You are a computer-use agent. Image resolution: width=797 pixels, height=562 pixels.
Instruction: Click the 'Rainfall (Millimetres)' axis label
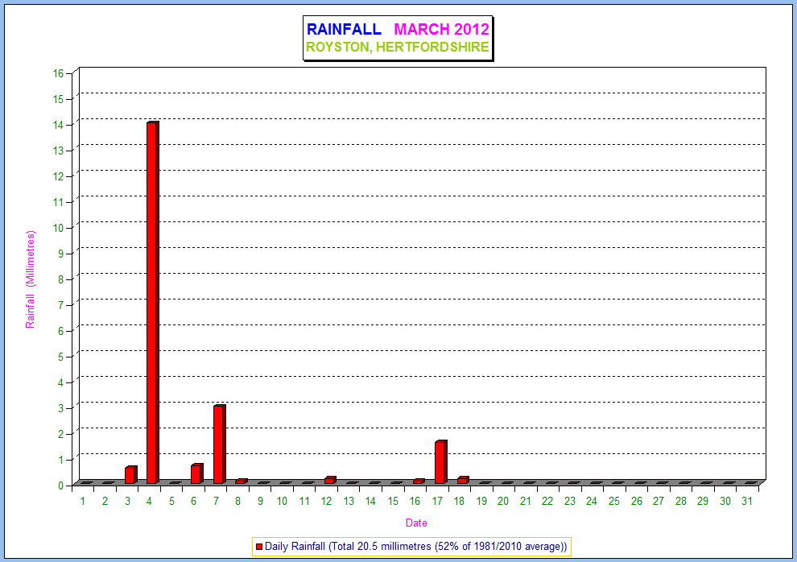point(31,279)
